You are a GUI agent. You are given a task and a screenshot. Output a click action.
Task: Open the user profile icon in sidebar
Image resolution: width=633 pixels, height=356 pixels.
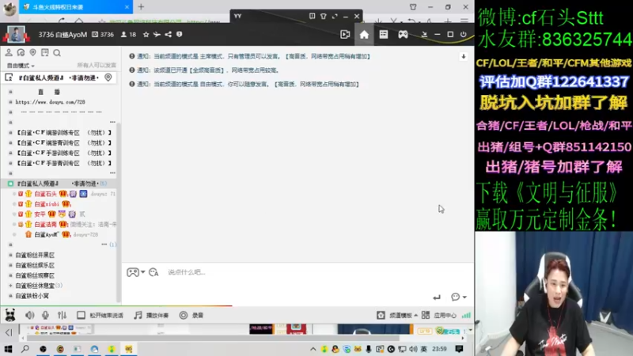coord(9,52)
